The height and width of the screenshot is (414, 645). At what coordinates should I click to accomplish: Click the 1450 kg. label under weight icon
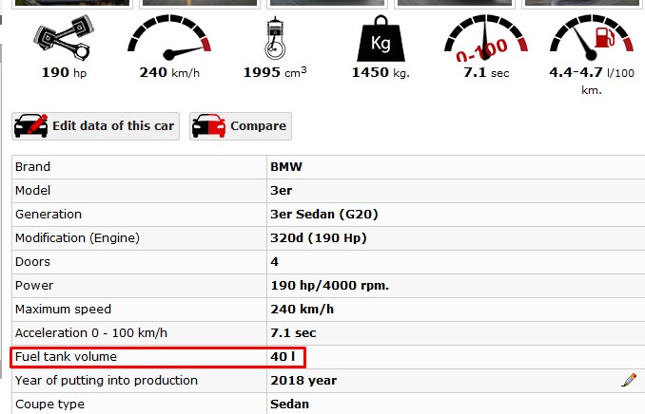pos(380,72)
